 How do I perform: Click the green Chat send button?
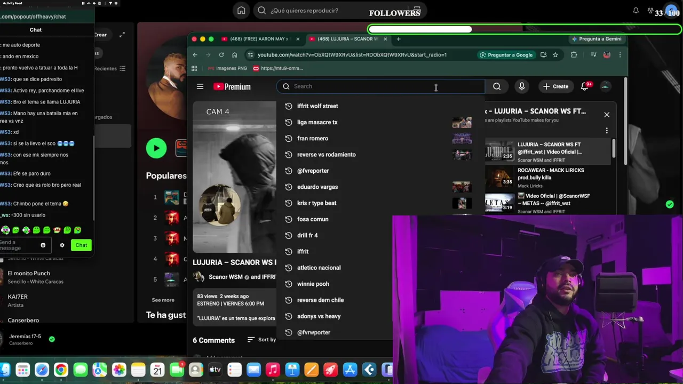click(81, 245)
